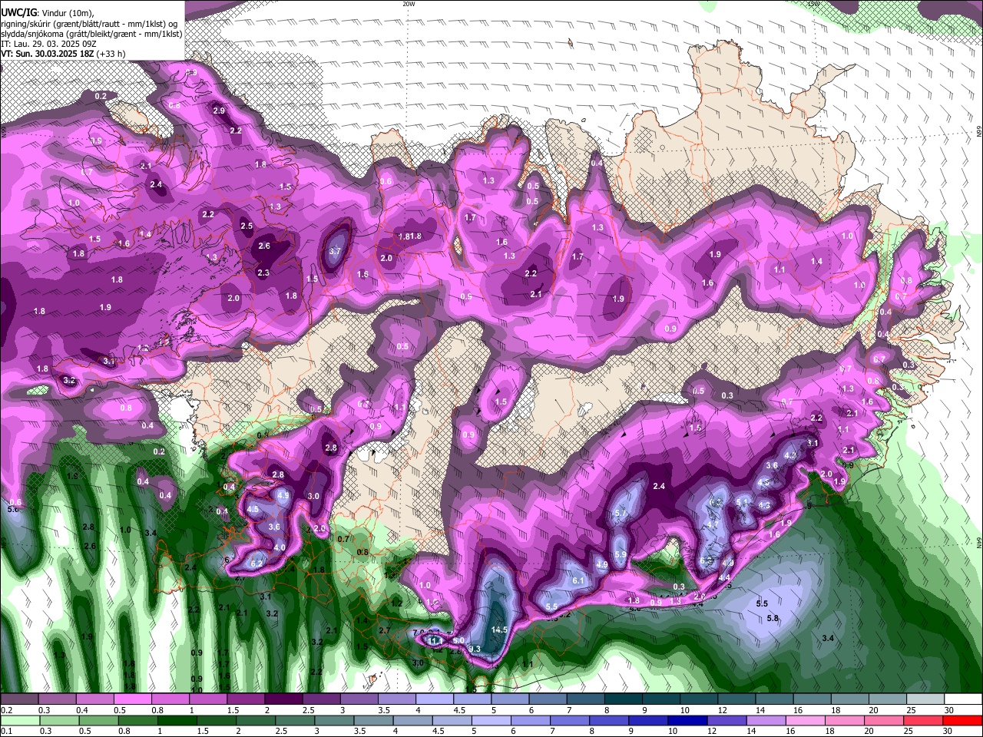Image resolution: width=983 pixels, height=737 pixels.
Task: Pick the dark teal 8 snow scale swatch
Action: (624, 699)
